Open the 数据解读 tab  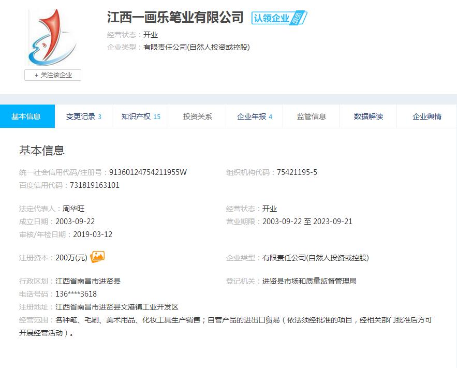[x=368, y=116]
